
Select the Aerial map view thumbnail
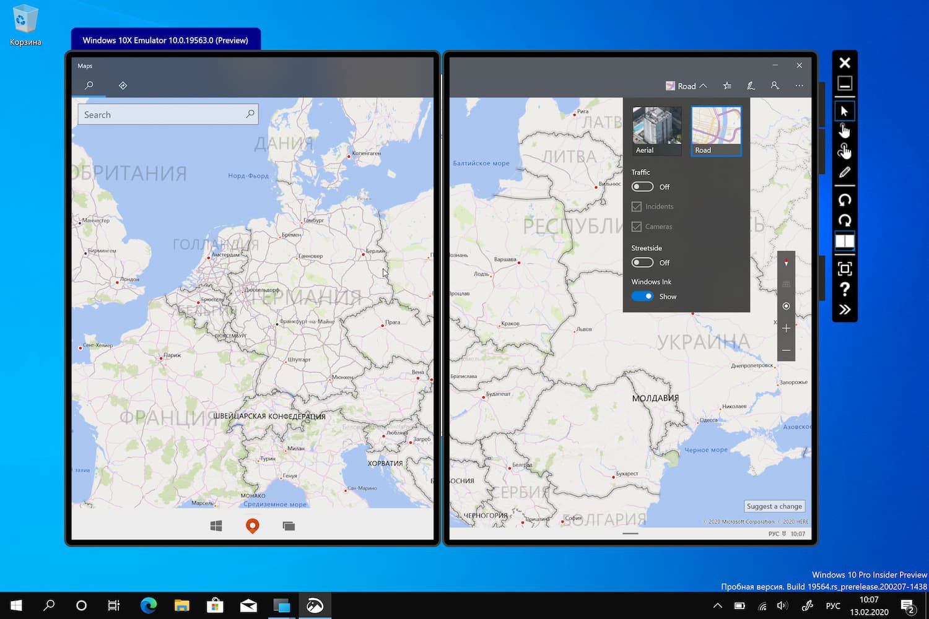pyautogui.click(x=656, y=131)
